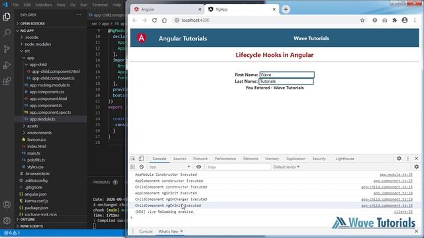
Task: Expand the OUTLINE section
Action: point(27,219)
